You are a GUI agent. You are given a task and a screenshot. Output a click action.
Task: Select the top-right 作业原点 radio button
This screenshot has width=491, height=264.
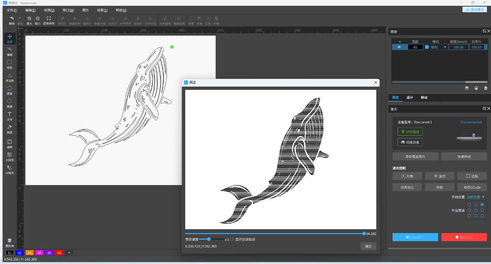click(x=482, y=204)
